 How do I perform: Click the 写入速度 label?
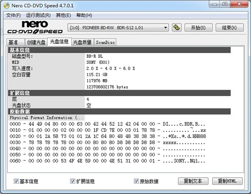[22, 68]
